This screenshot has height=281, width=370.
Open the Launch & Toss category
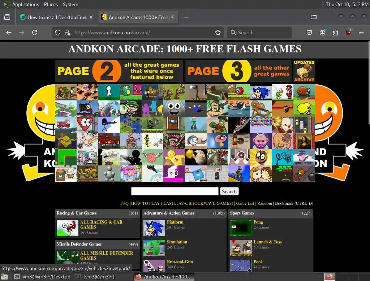pyautogui.click(x=268, y=242)
